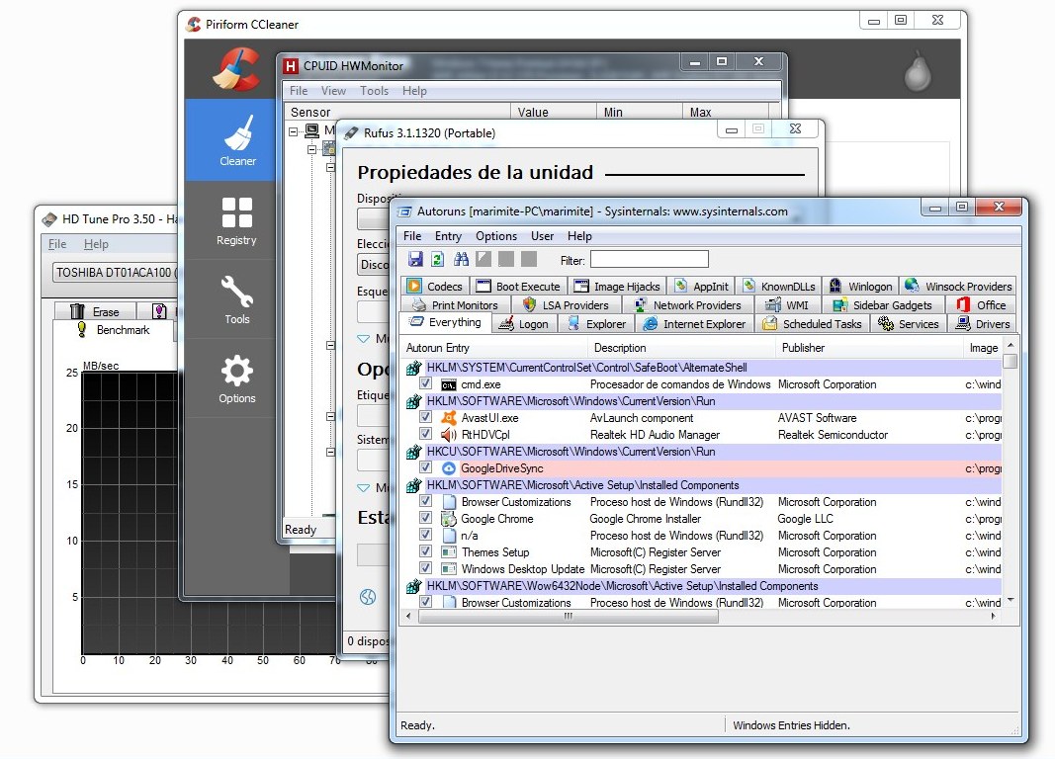Click the Google Chrome installer row icon
1055x759 pixels.
click(x=448, y=518)
